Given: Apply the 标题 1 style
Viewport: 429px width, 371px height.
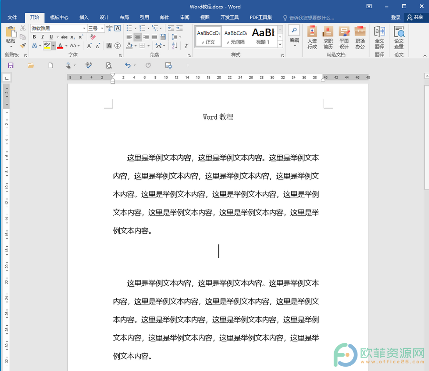Looking at the screenshot, I should [x=263, y=37].
